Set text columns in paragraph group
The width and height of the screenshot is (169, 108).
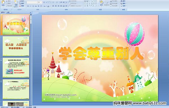(66, 6)
